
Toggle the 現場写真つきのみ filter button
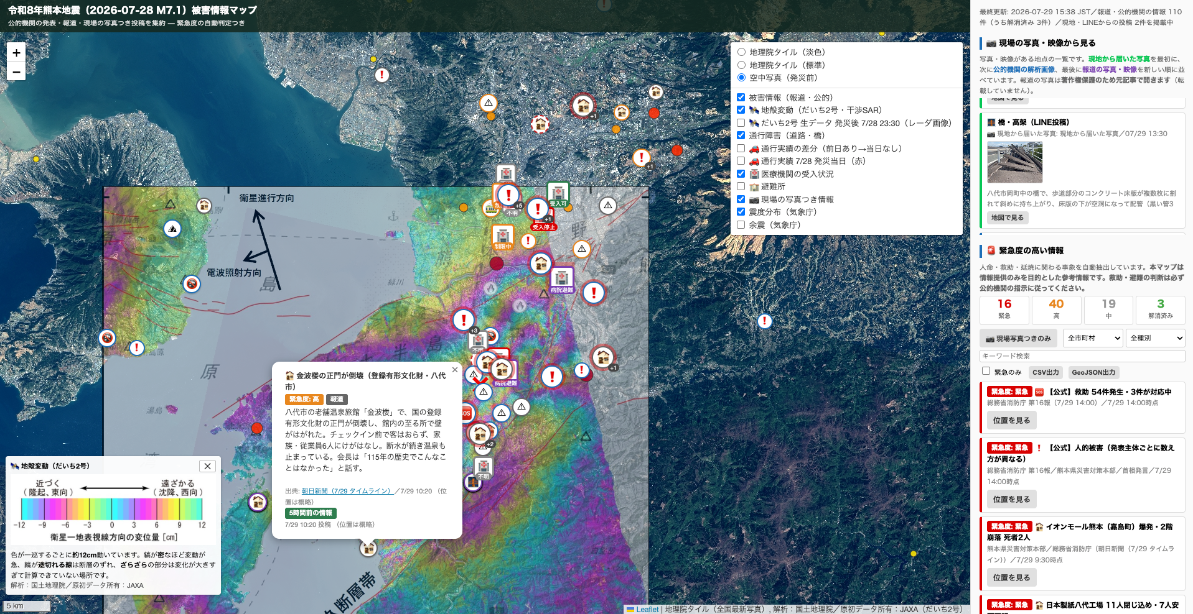(1019, 338)
